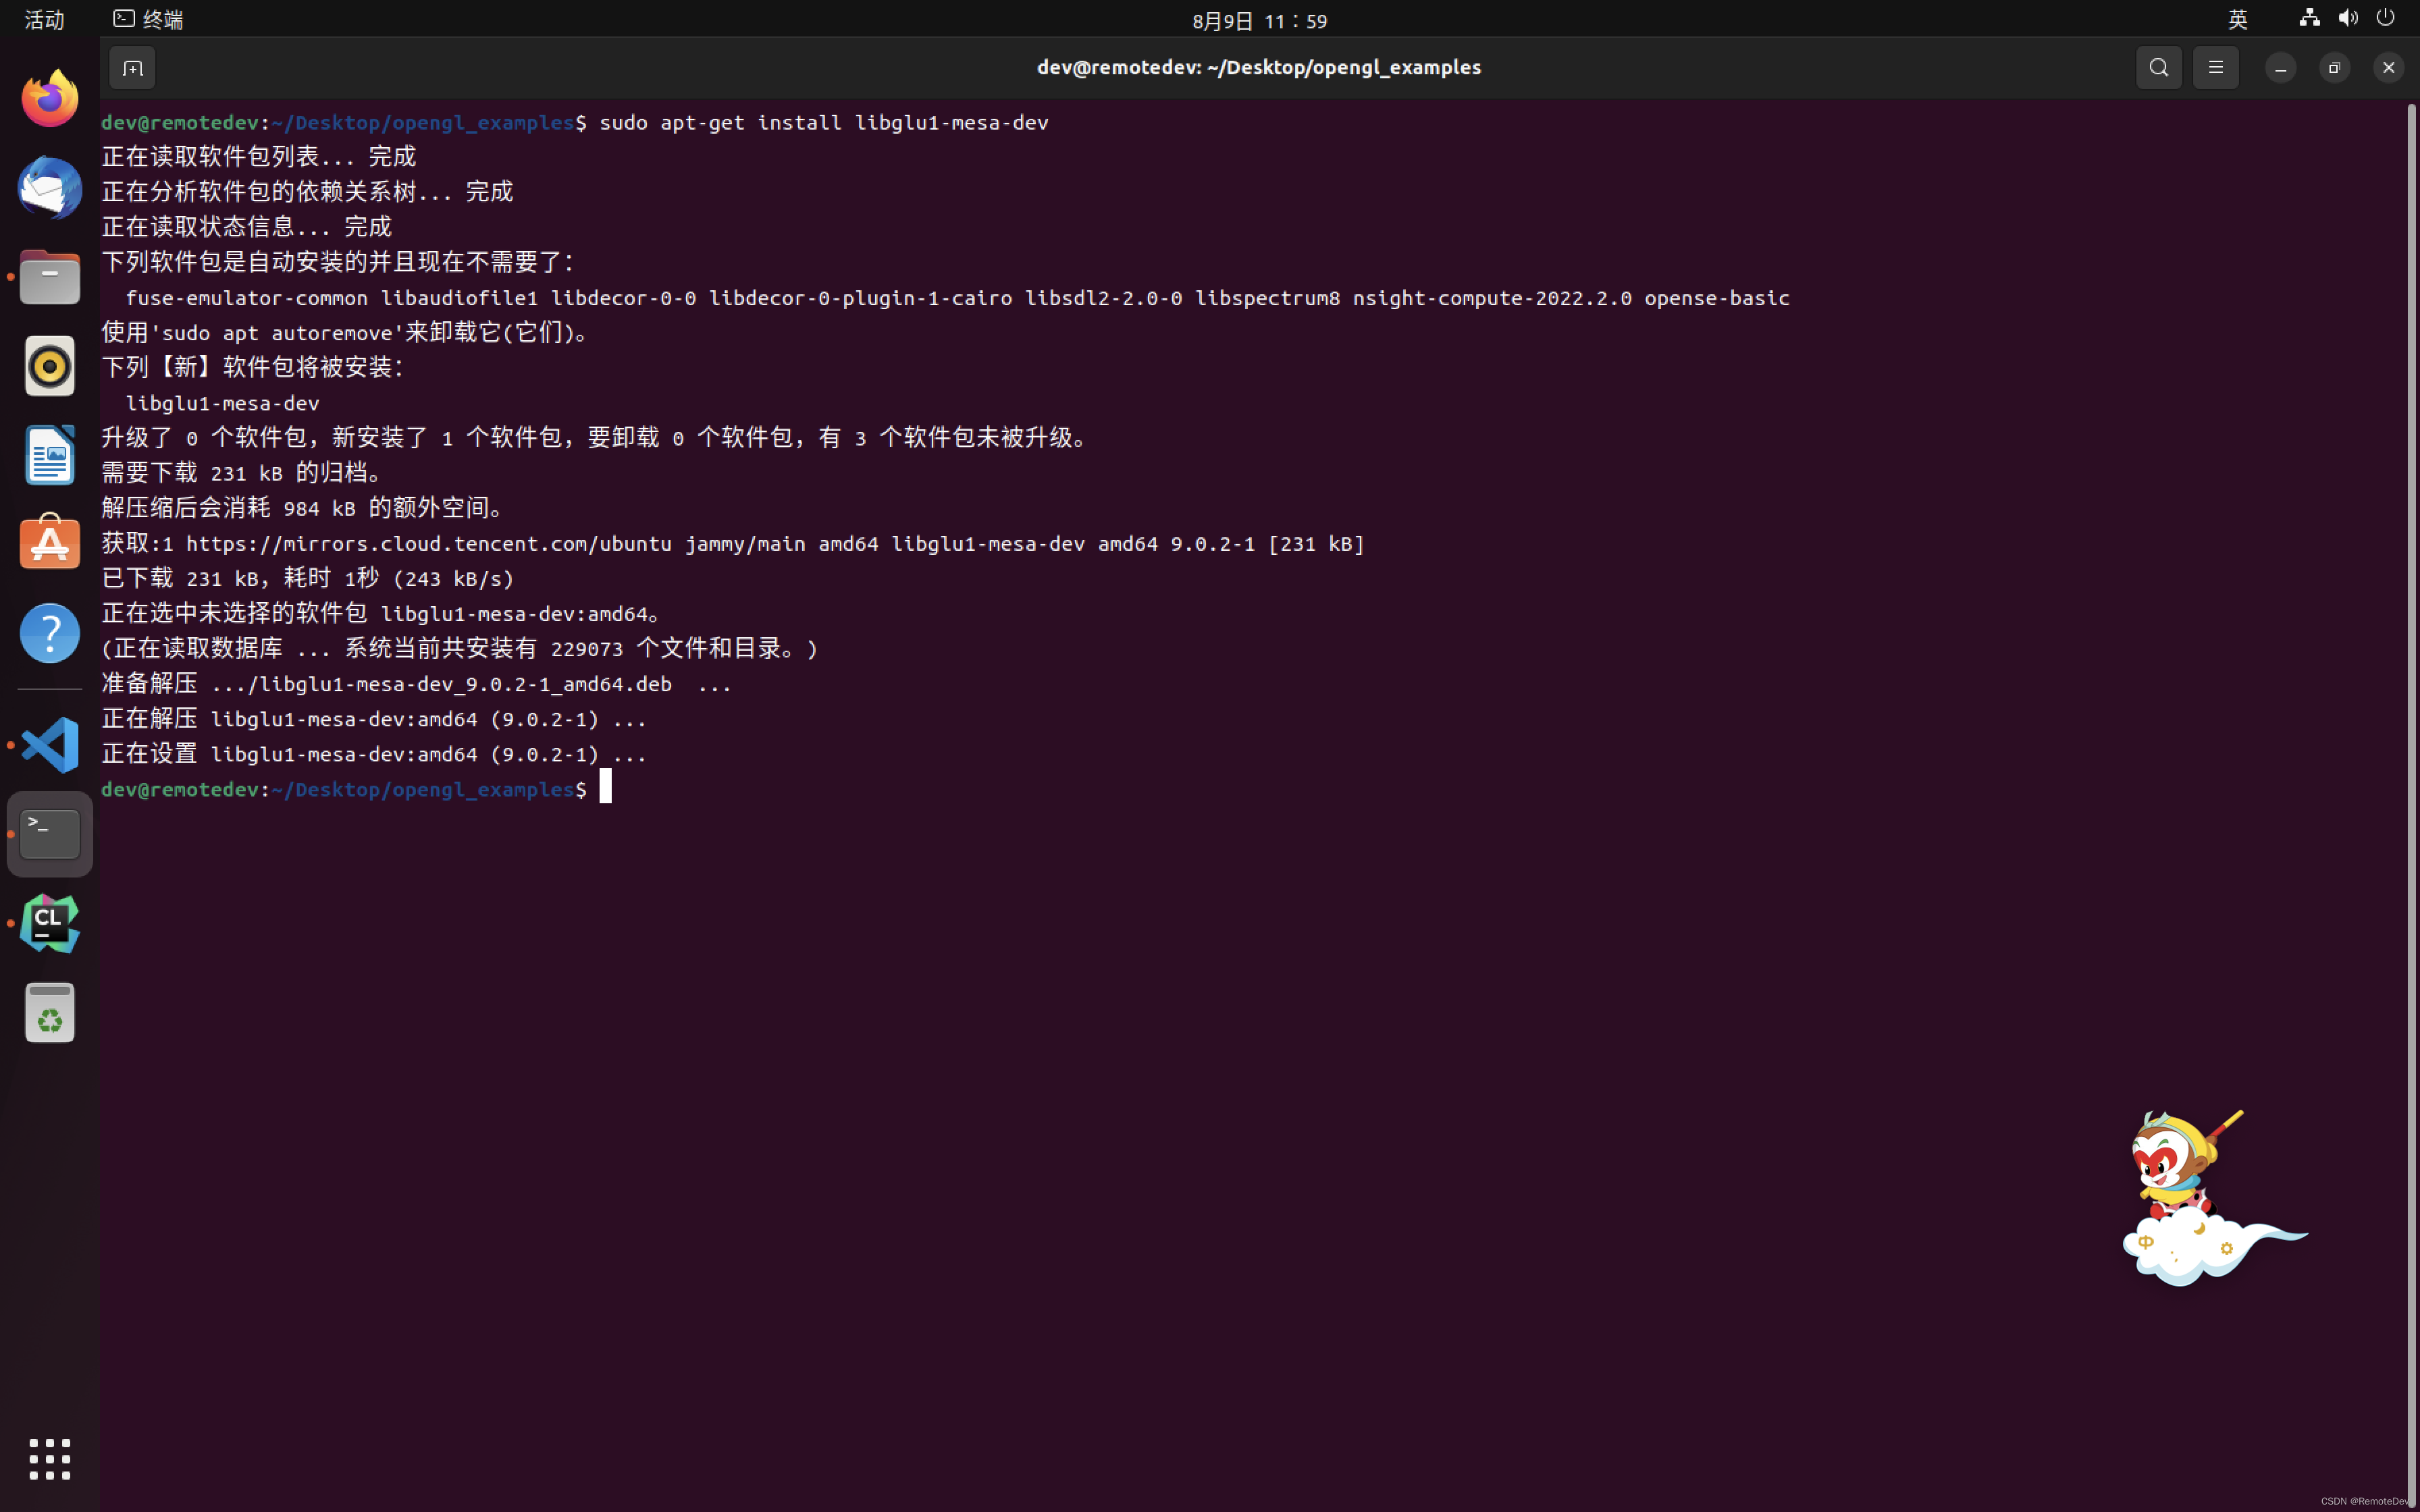This screenshot has height=1512, width=2420.
Task: Open CLion IDE from the dock
Action: [x=50, y=923]
